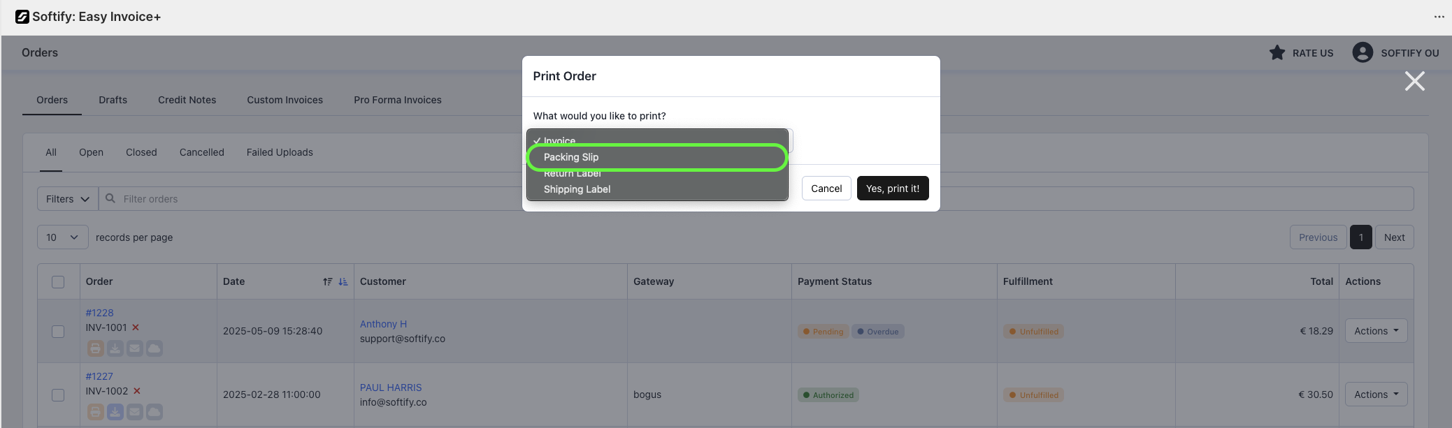Sort the Date column ascending
Screen dimensions: 1452x428
327,281
